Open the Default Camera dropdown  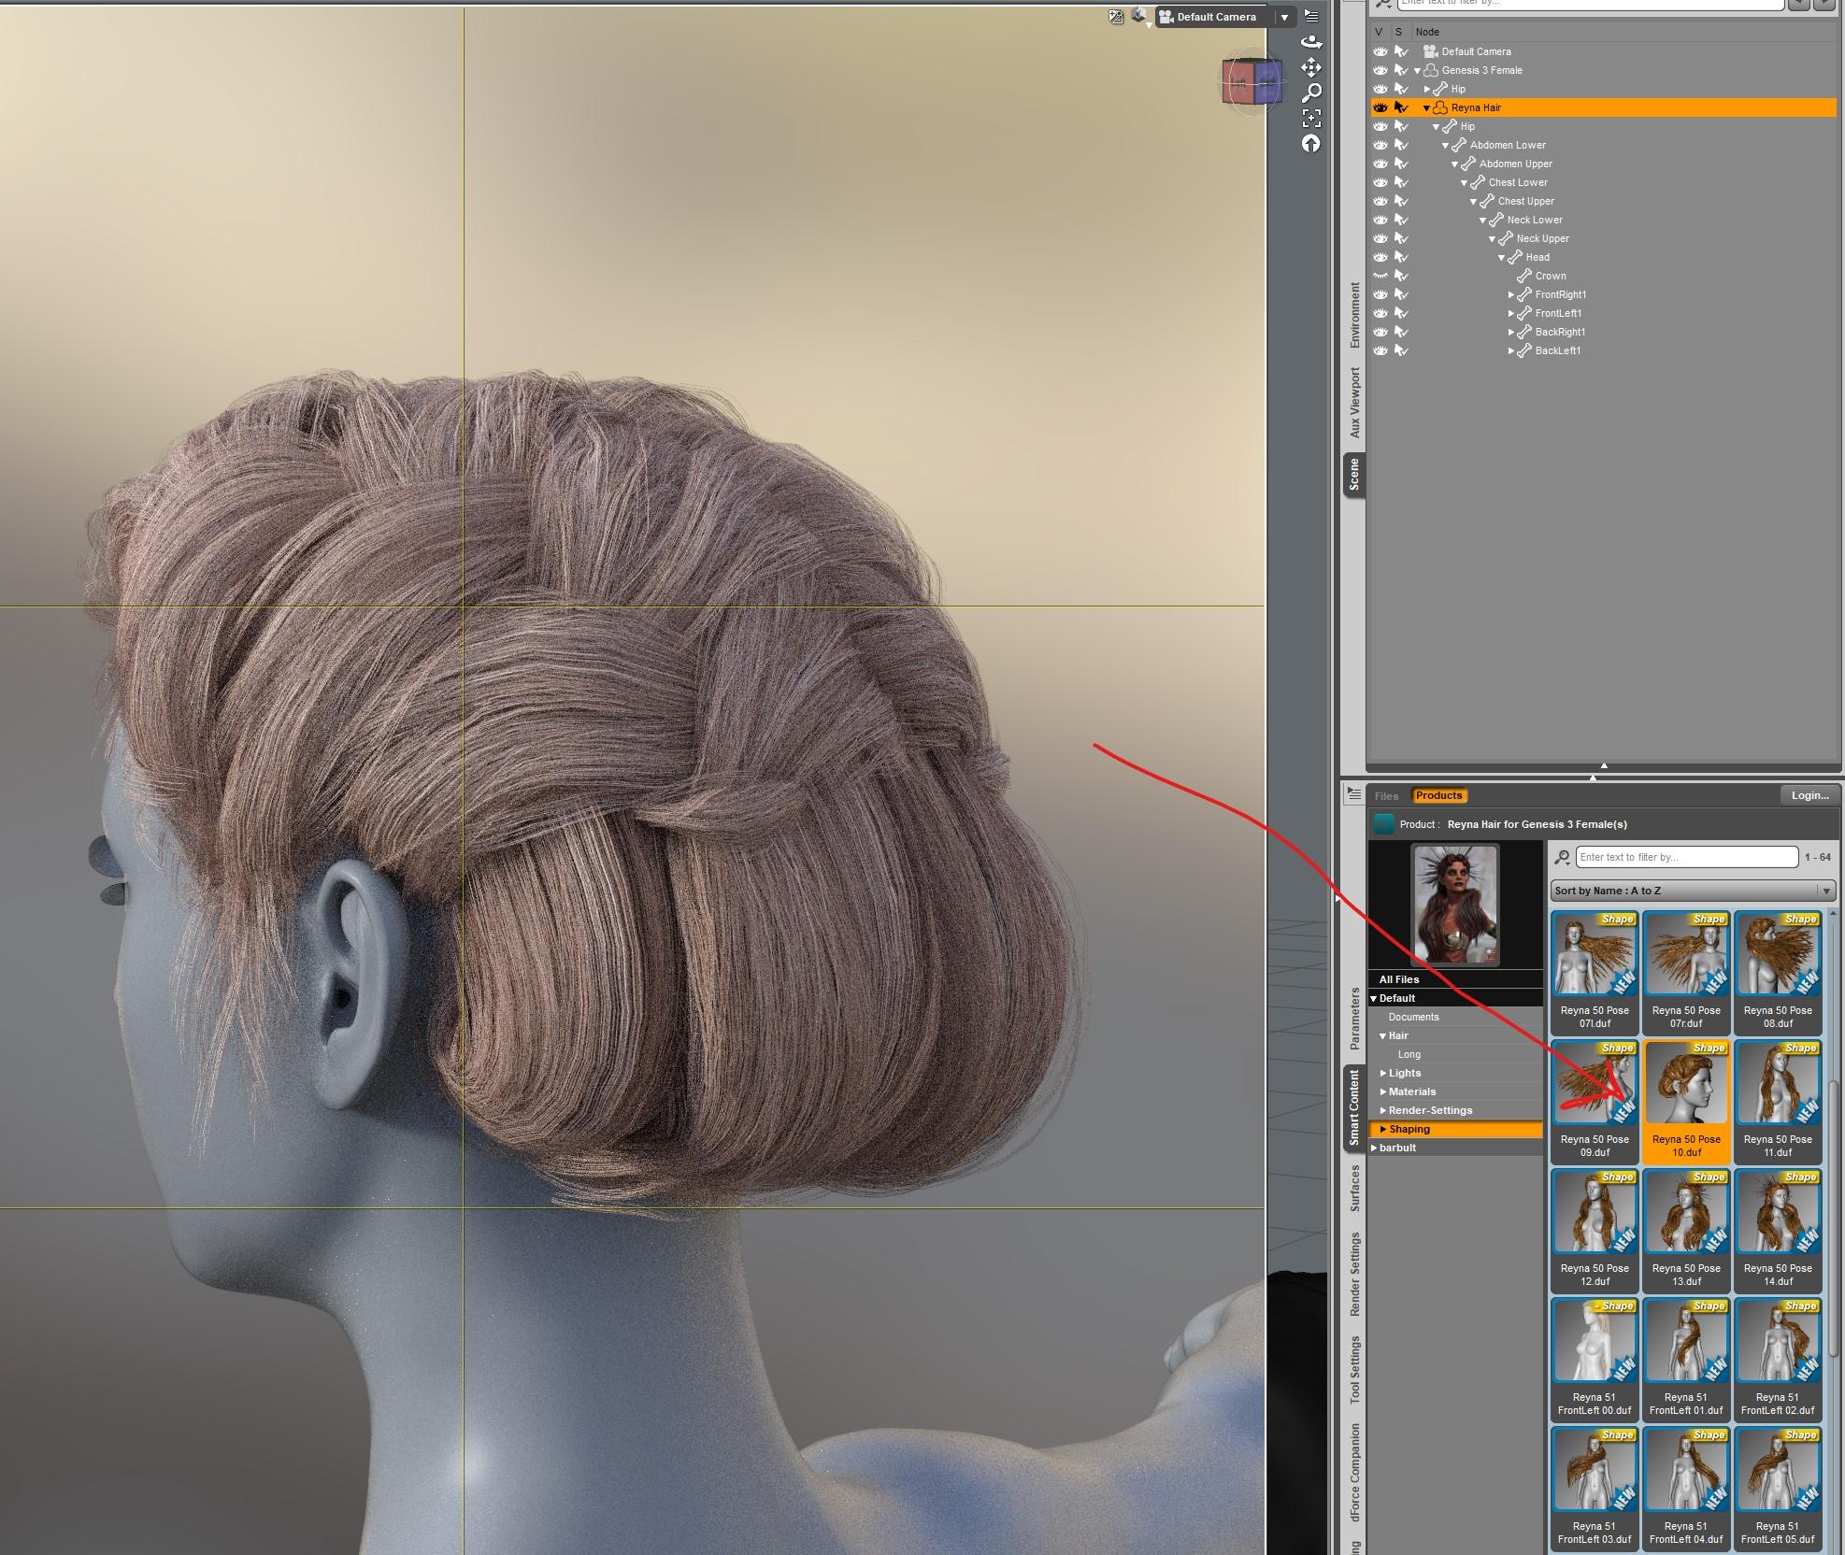[x=1284, y=17]
